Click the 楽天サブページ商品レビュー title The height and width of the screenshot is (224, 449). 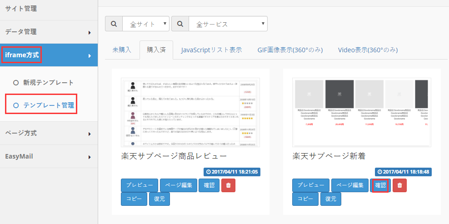pyautogui.click(x=174, y=156)
